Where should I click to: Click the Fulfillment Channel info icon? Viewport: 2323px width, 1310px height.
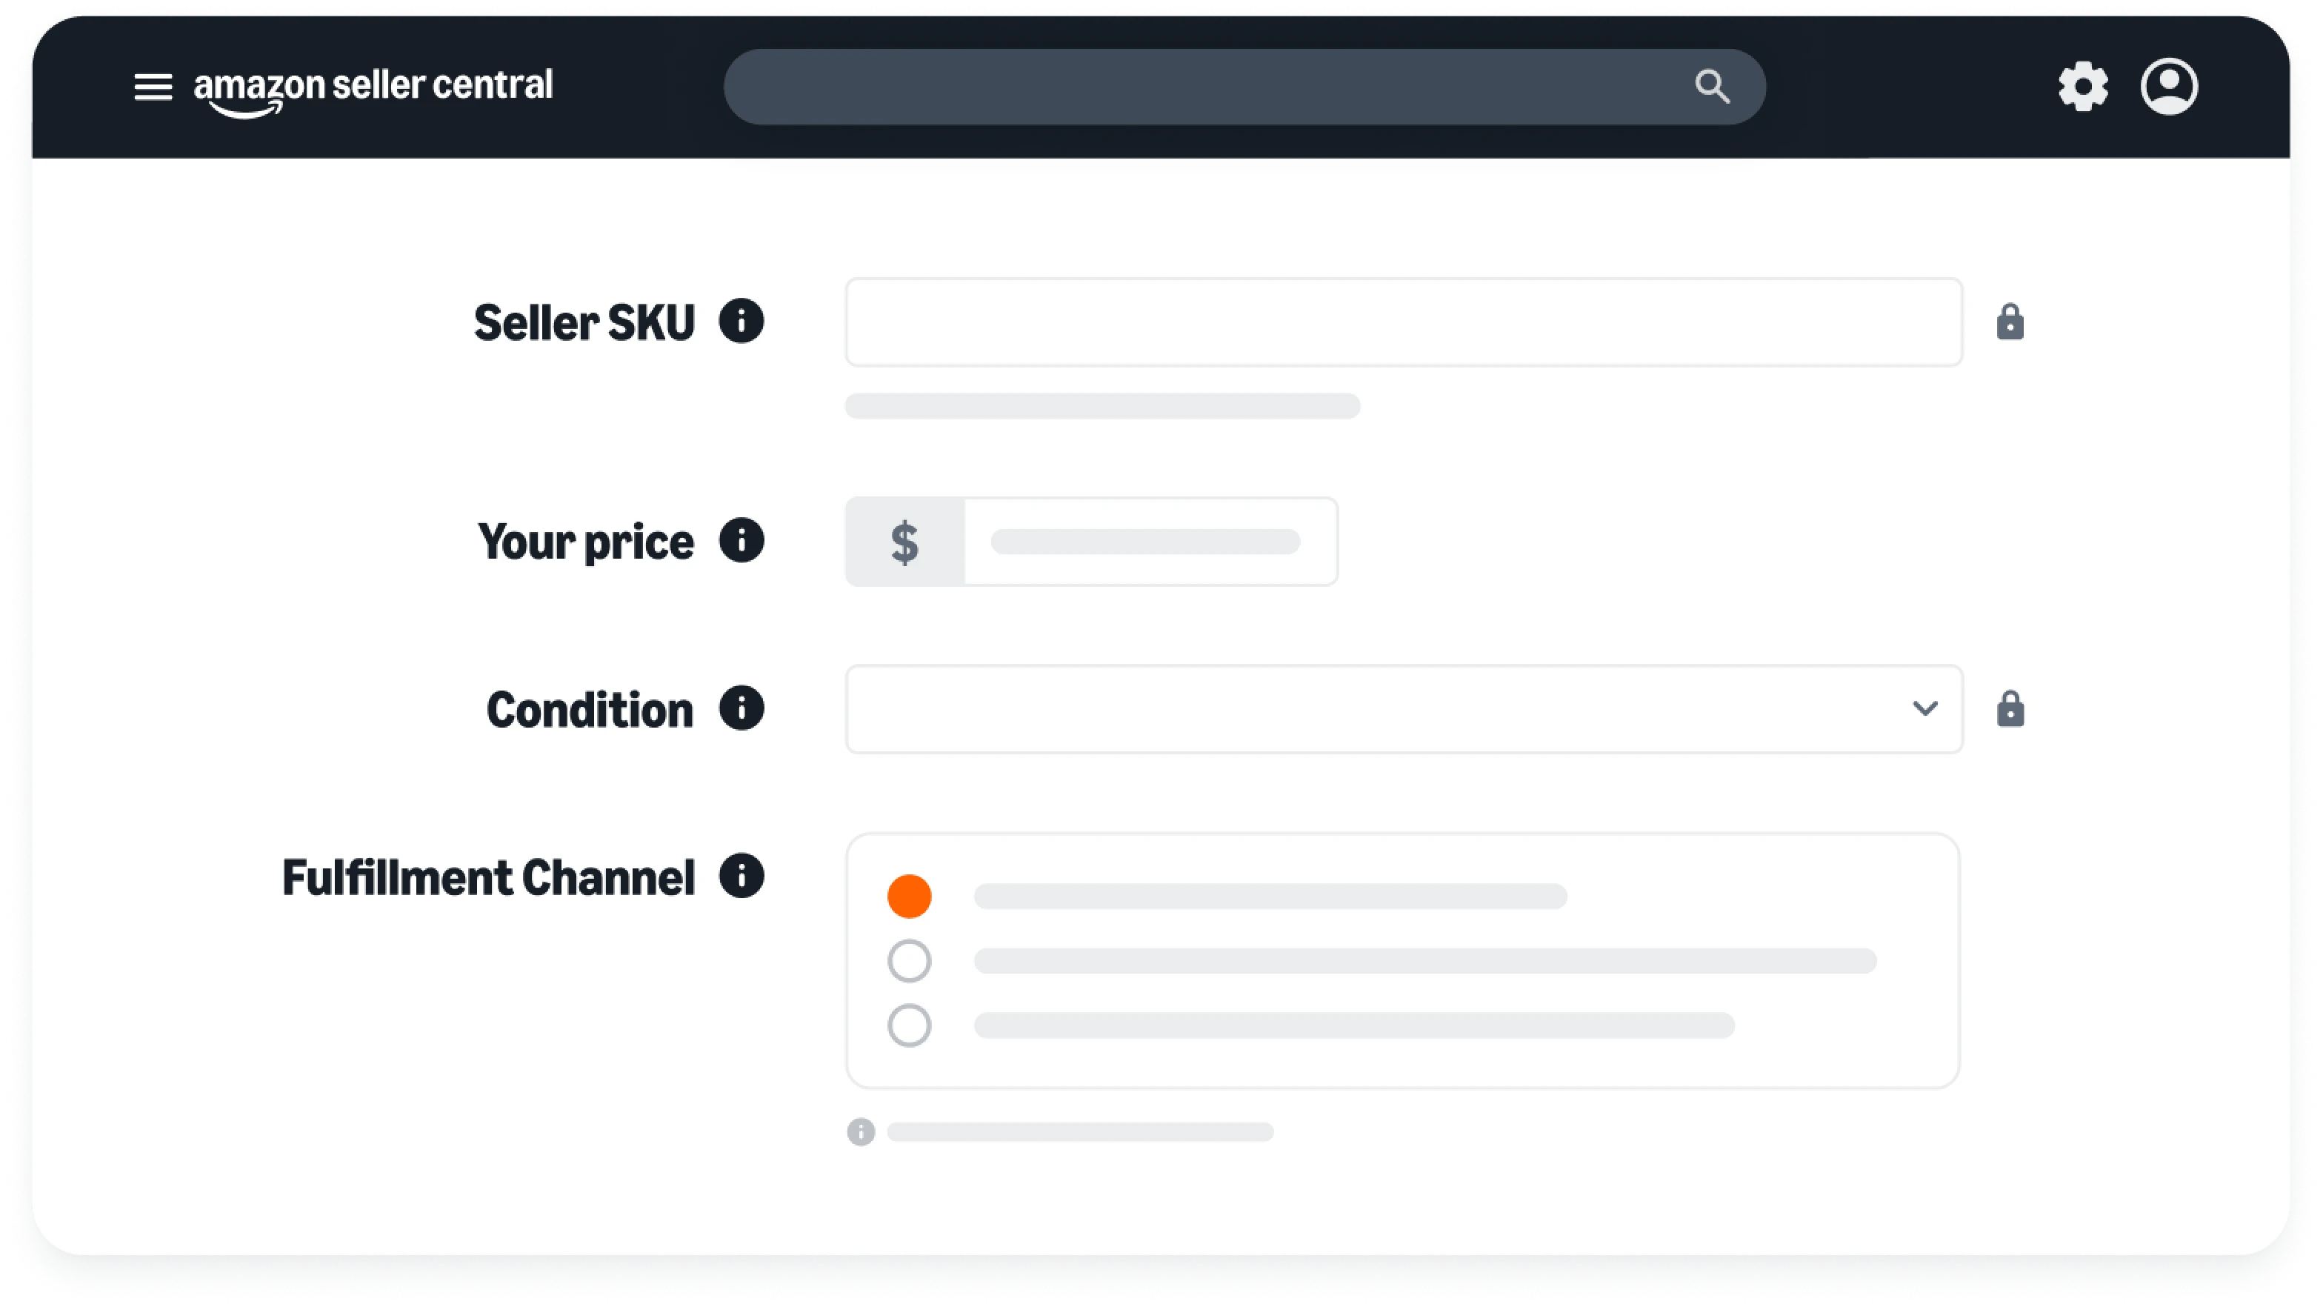(741, 876)
